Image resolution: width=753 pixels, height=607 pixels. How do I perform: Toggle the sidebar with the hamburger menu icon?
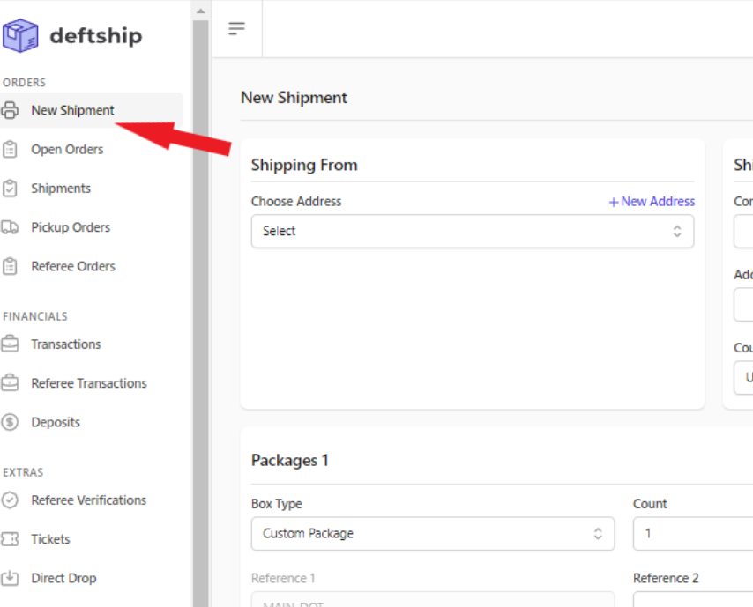click(237, 29)
